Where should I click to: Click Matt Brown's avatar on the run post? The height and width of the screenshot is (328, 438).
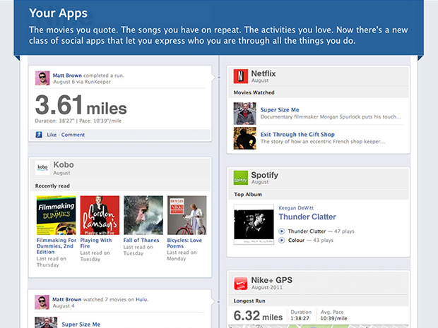click(x=42, y=78)
